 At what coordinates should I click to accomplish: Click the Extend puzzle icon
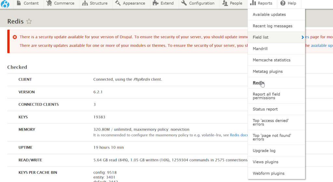[x=155, y=3]
